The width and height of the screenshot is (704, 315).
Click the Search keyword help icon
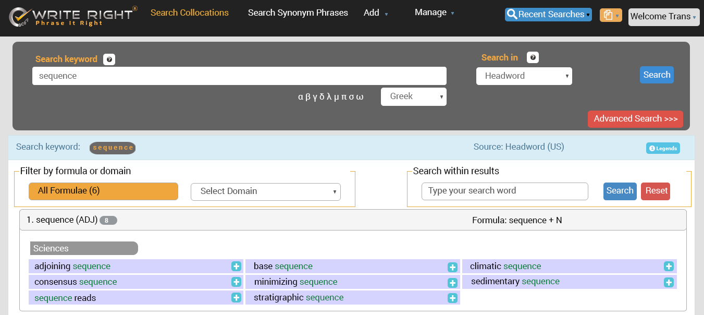pyautogui.click(x=109, y=59)
